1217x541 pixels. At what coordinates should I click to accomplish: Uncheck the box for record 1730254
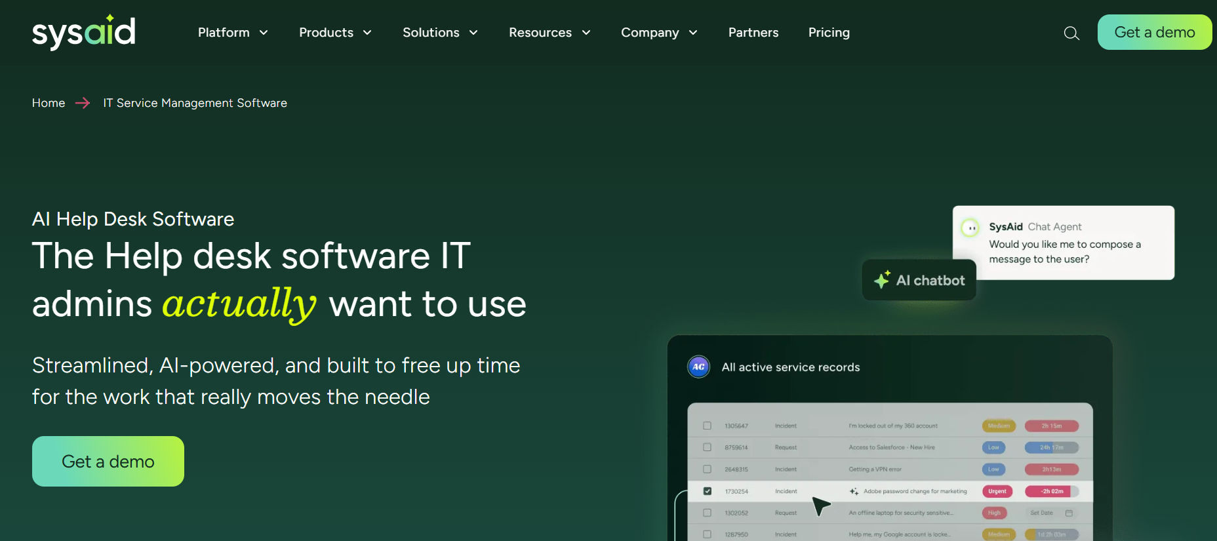click(707, 491)
